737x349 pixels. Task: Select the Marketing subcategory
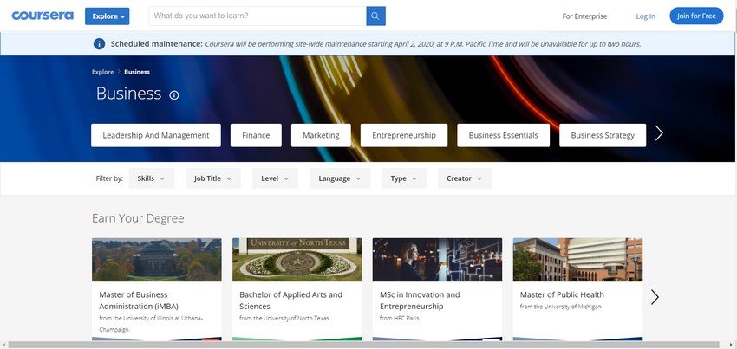coord(321,135)
